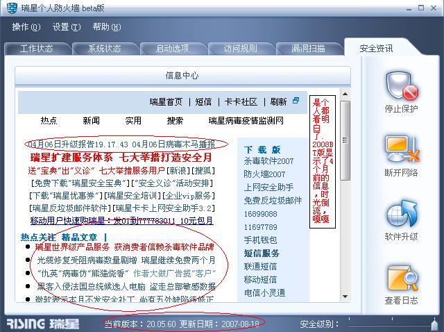444x332 pixels.
Task: Open the 短信 link in the header
Action: [203, 102]
